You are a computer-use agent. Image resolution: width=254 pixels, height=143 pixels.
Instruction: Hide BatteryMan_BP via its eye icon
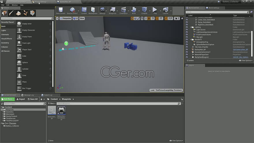pos(187,50)
